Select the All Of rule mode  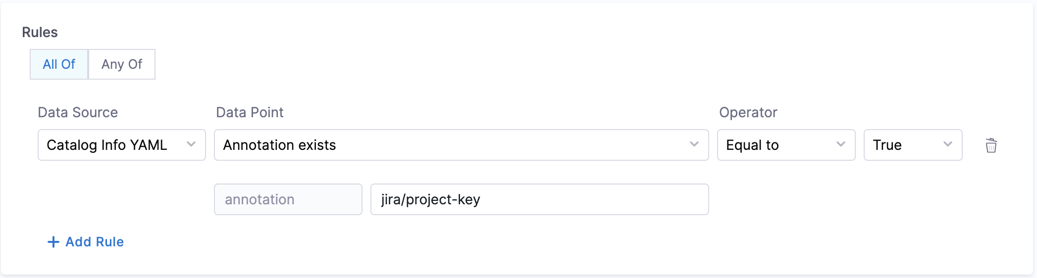[59, 64]
